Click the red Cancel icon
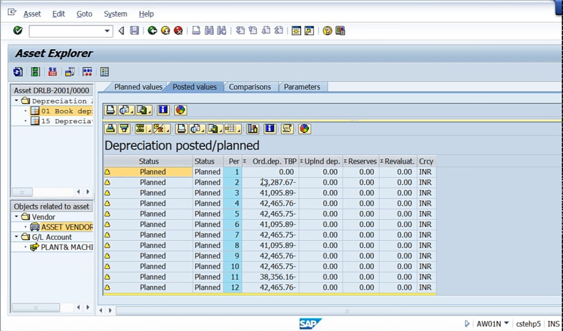Screen dimensions: 563x331 pyautogui.click(x=178, y=31)
